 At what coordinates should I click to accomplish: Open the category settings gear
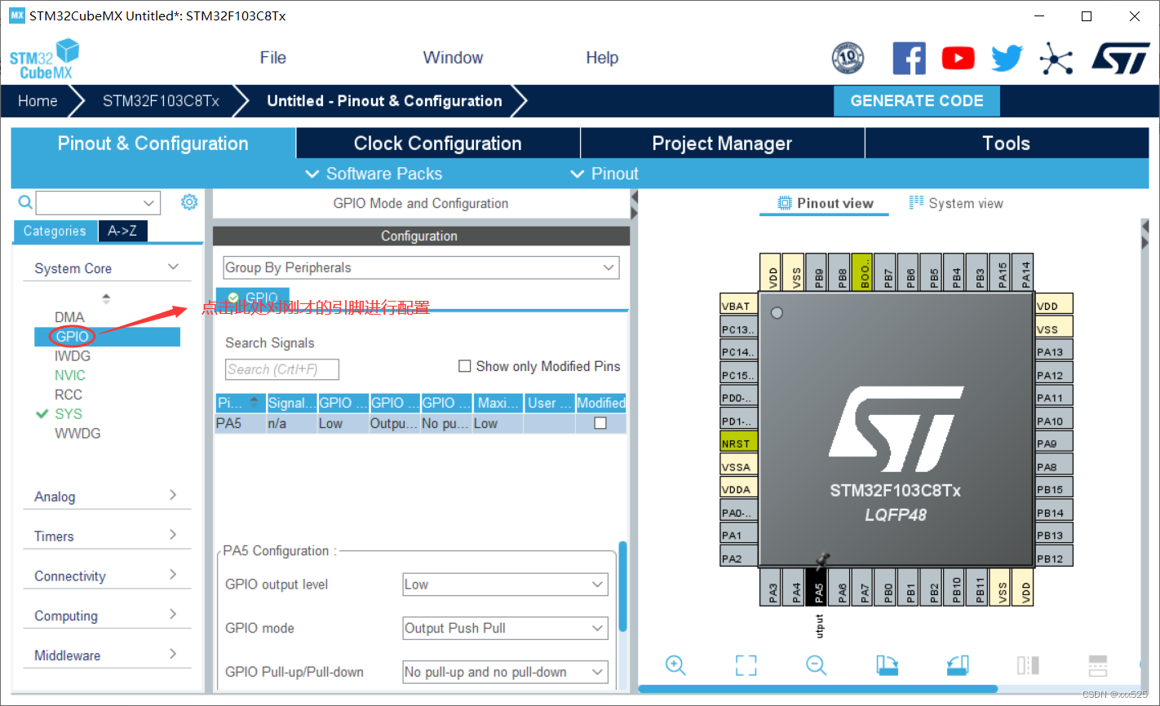tap(189, 202)
